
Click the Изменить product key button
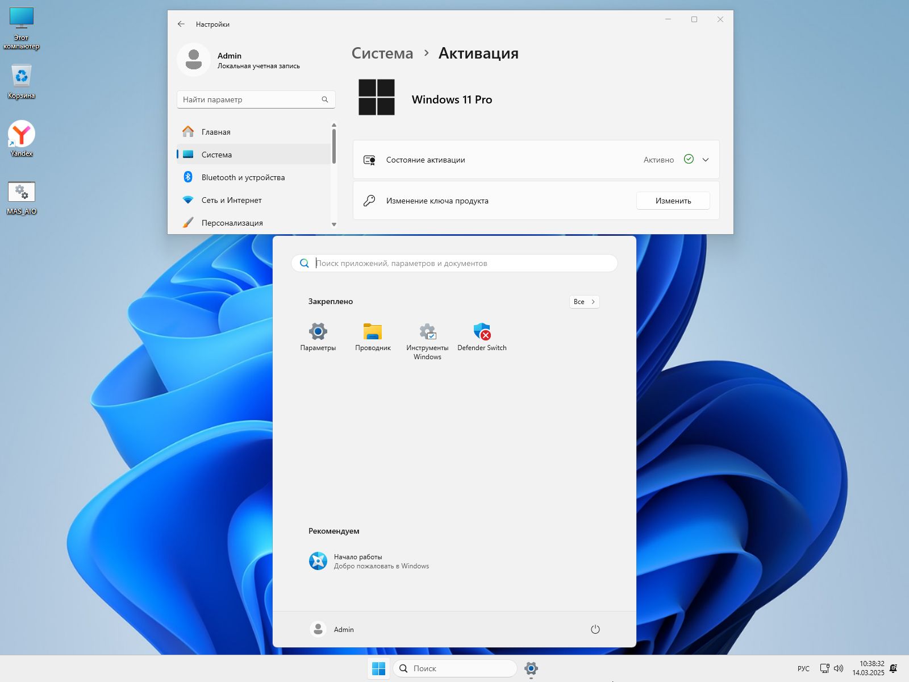tap(673, 201)
